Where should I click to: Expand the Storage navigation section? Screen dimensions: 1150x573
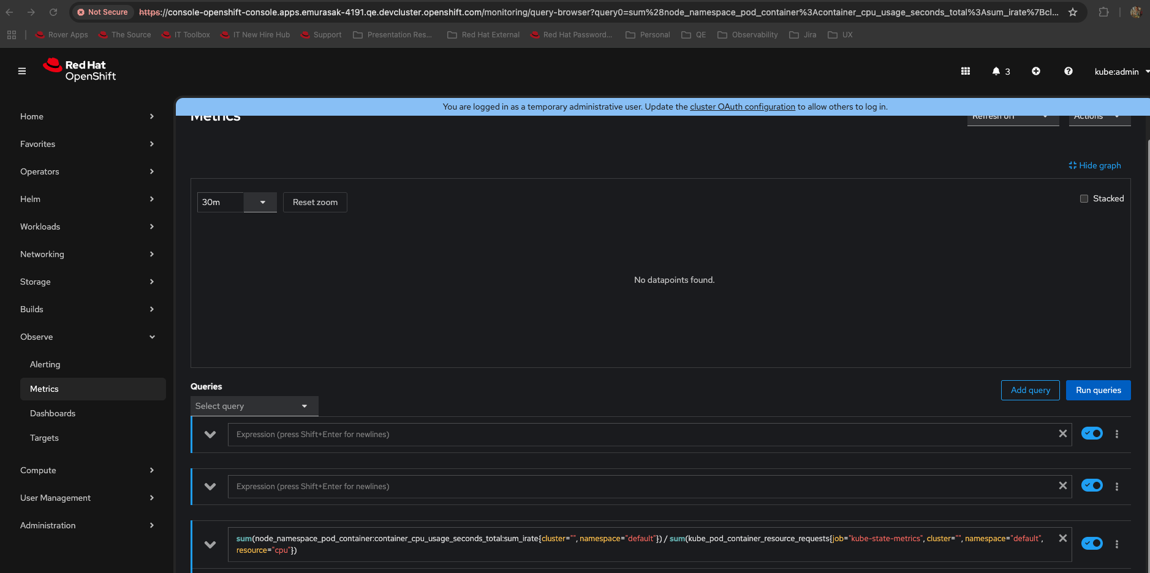88,282
